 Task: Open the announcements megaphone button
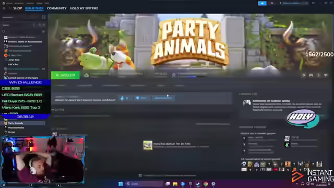(262, 3)
